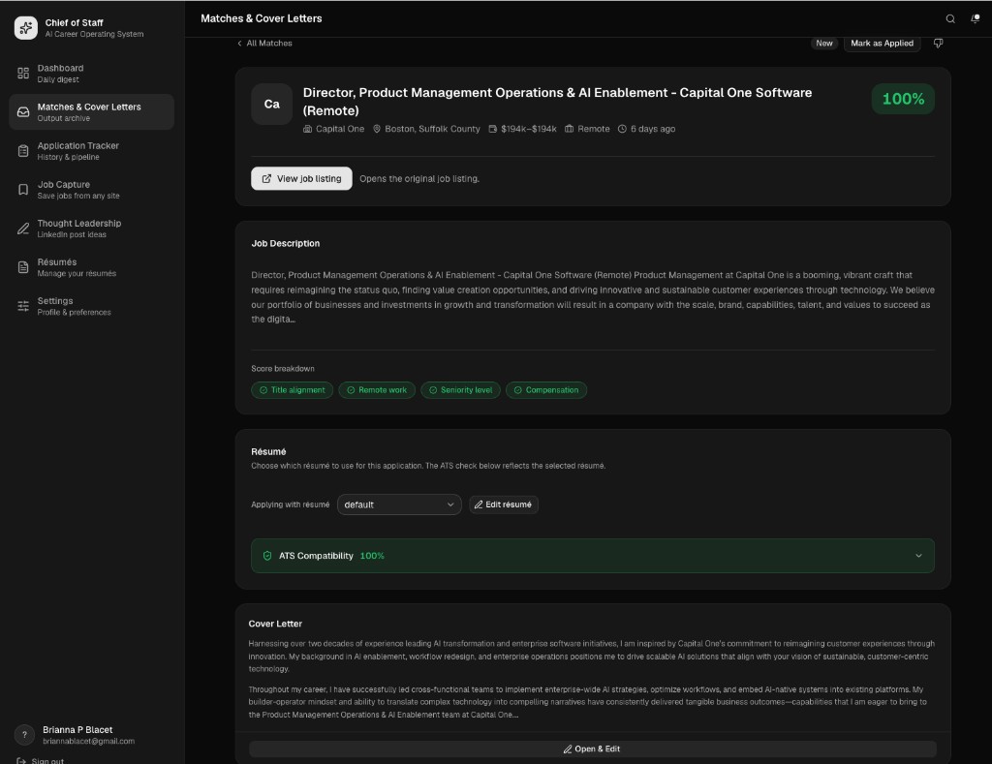Click the Matches inbox icon in sidebar

click(23, 112)
